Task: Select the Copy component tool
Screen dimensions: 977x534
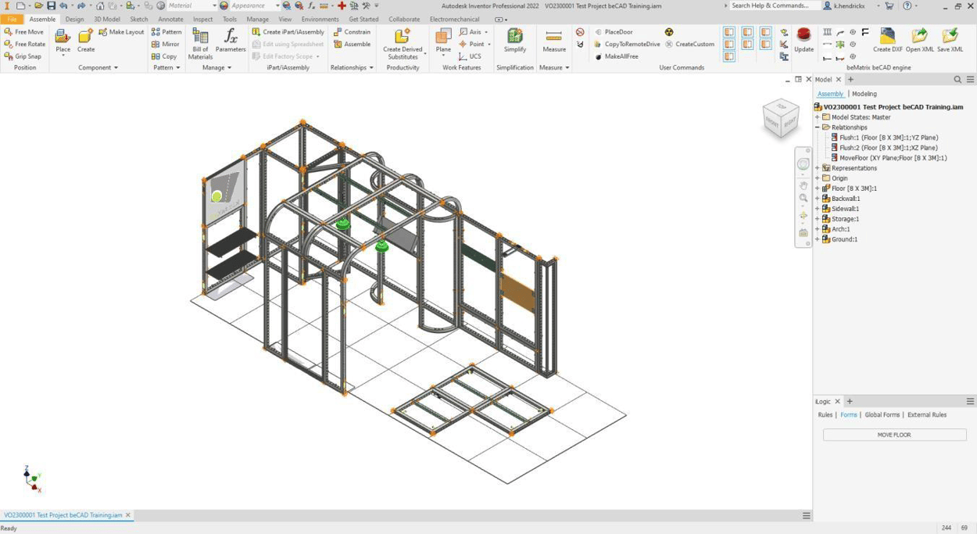Action: coord(164,56)
